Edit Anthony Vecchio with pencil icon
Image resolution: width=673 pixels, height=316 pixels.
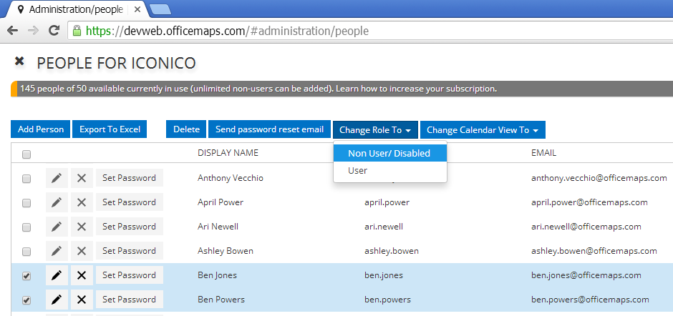(x=57, y=178)
